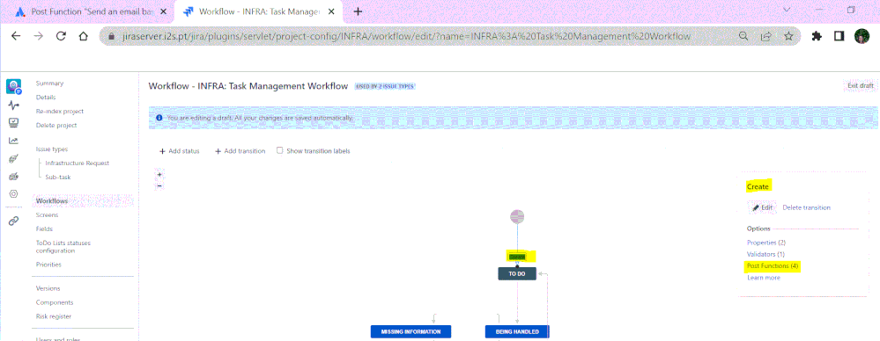This screenshot has height=341, width=880.
Task: Open the chain link shortcut icon
Action: point(13,221)
